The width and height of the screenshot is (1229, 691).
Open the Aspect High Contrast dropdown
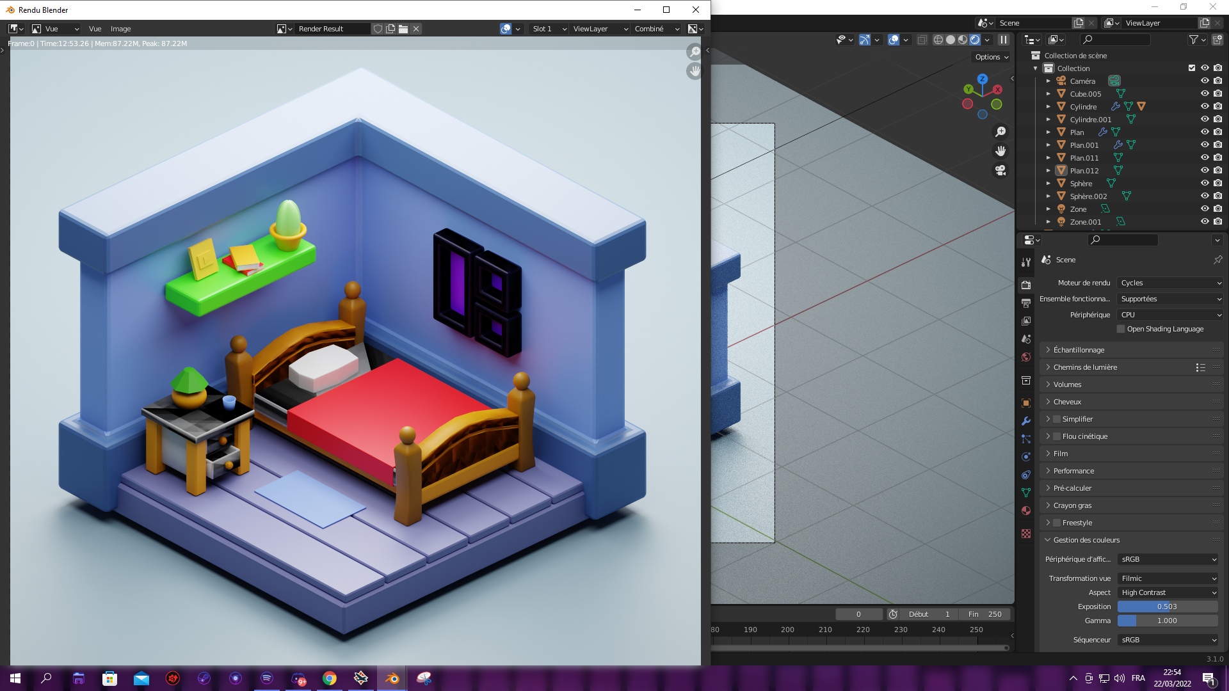(x=1168, y=592)
